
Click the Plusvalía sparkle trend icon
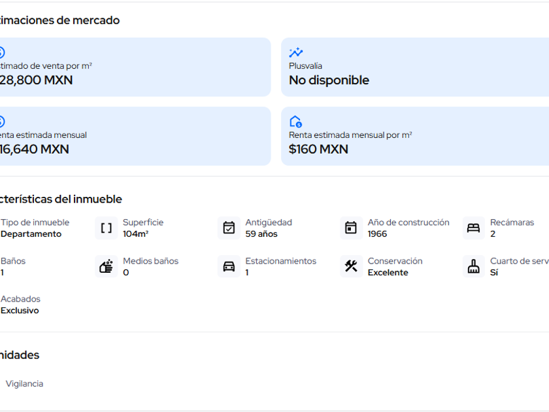coord(296,53)
